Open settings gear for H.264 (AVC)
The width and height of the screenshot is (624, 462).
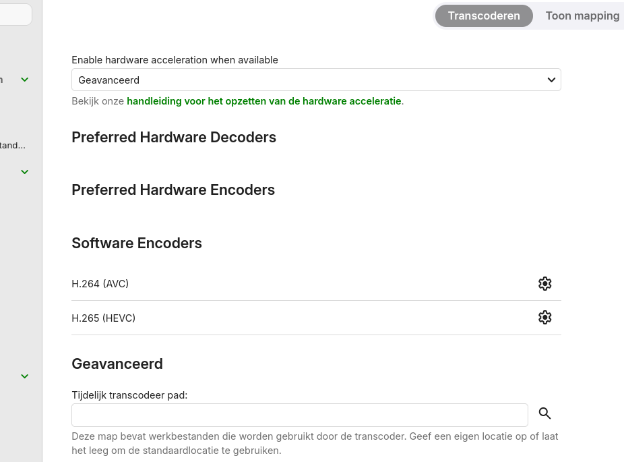pos(544,284)
